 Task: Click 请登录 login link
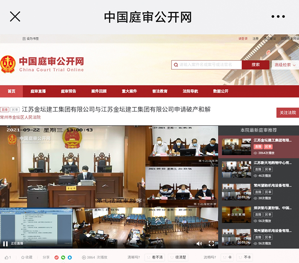pos(243,39)
